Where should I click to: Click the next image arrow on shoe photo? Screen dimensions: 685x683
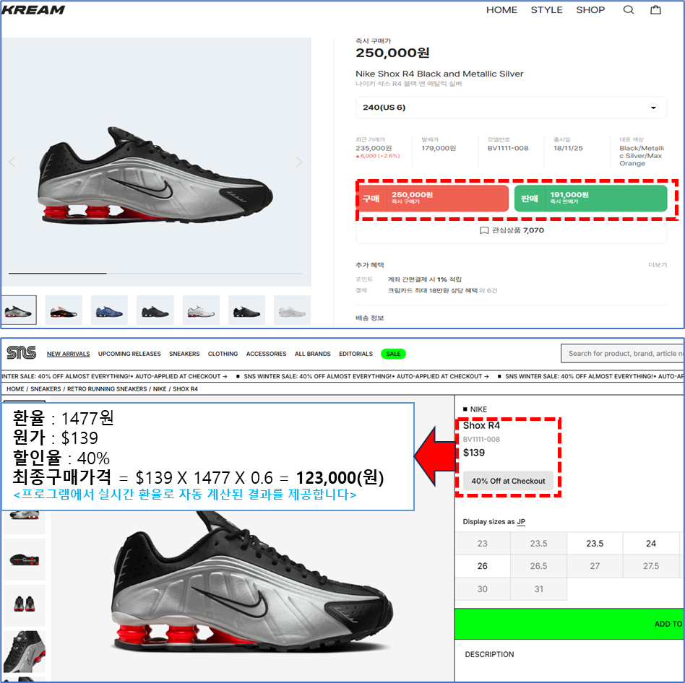299,162
